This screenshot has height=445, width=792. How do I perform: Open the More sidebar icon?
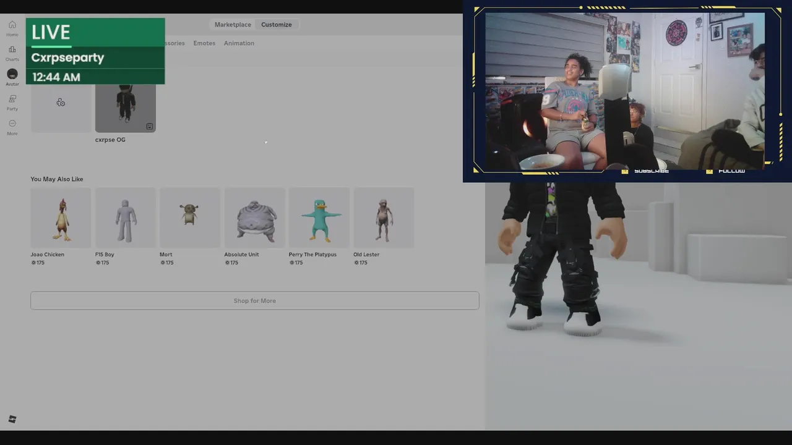(12, 127)
